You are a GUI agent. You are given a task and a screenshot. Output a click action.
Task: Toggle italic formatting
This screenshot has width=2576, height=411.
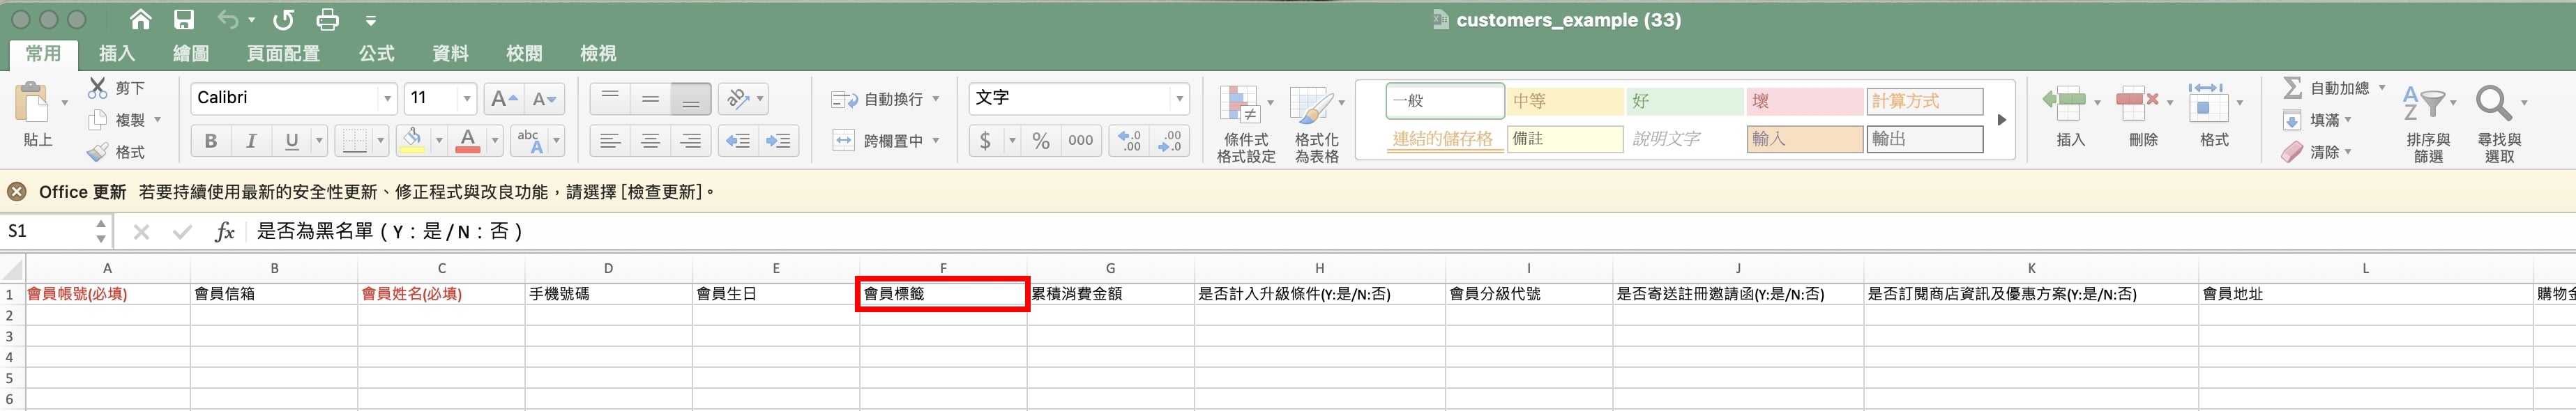click(x=251, y=141)
